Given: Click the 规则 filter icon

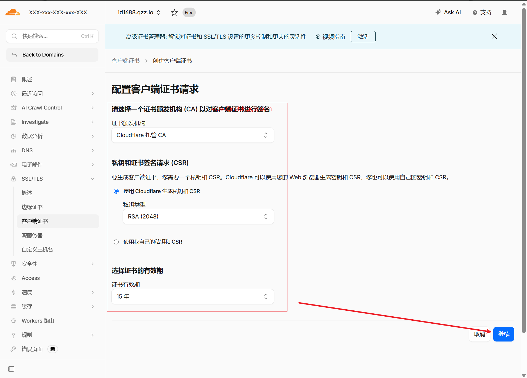Looking at the screenshot, I should pos(14,335).
